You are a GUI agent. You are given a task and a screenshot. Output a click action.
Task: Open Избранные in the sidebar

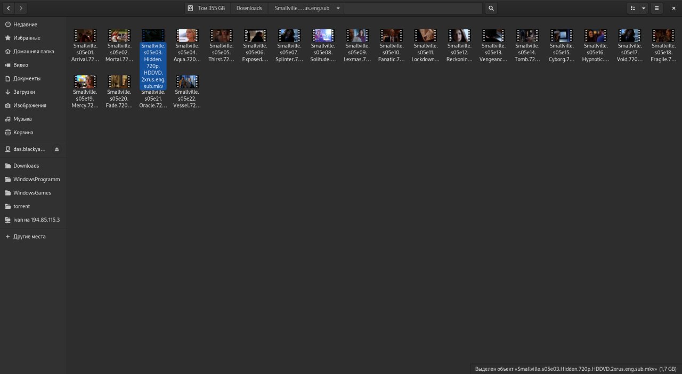33,38
